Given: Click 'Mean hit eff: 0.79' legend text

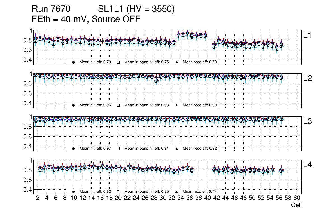Looking at the screenshot, I should [x=95, y=62].
